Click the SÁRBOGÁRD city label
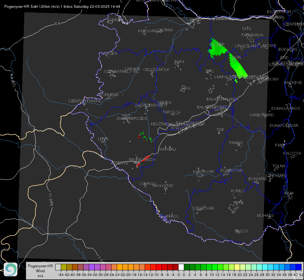This screenshot has width=304, height=280. pos(261,115)
